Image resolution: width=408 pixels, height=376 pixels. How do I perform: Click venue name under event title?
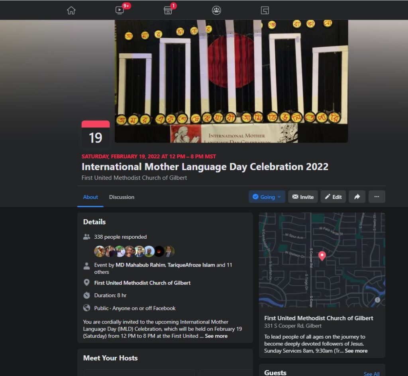coord(134,178)
